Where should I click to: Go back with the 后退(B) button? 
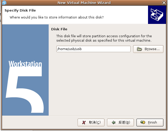[120, 123]
